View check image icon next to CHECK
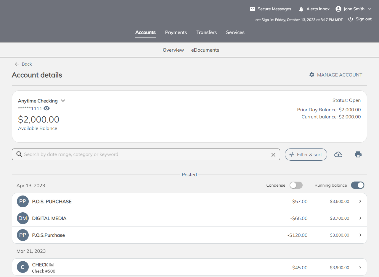Viewport: 379px width, 277px height. [x=52, y=265]
